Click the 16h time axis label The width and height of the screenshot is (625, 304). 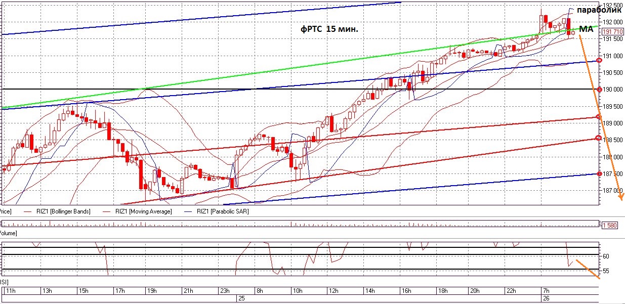point(407,291)
